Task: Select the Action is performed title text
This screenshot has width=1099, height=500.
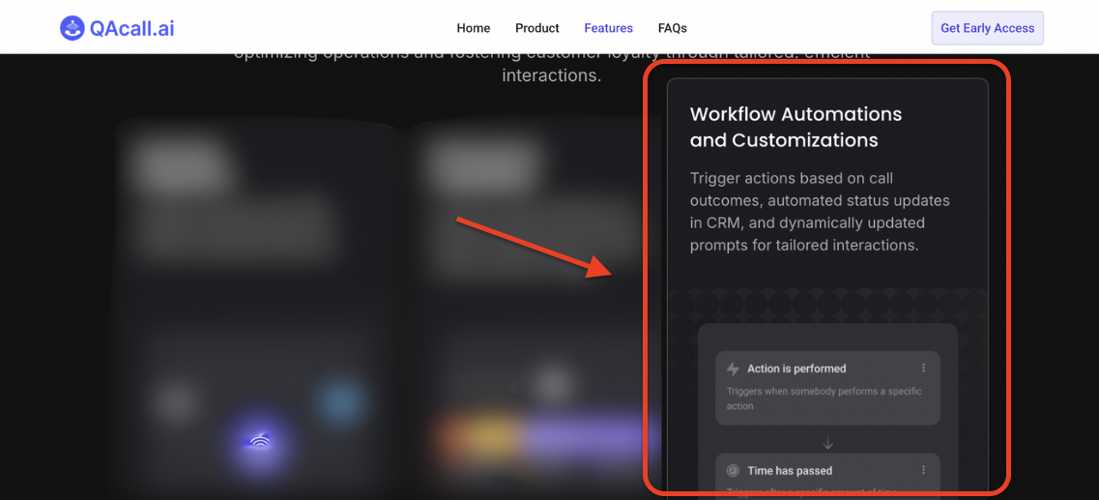Action: click(x=796, y=368)
